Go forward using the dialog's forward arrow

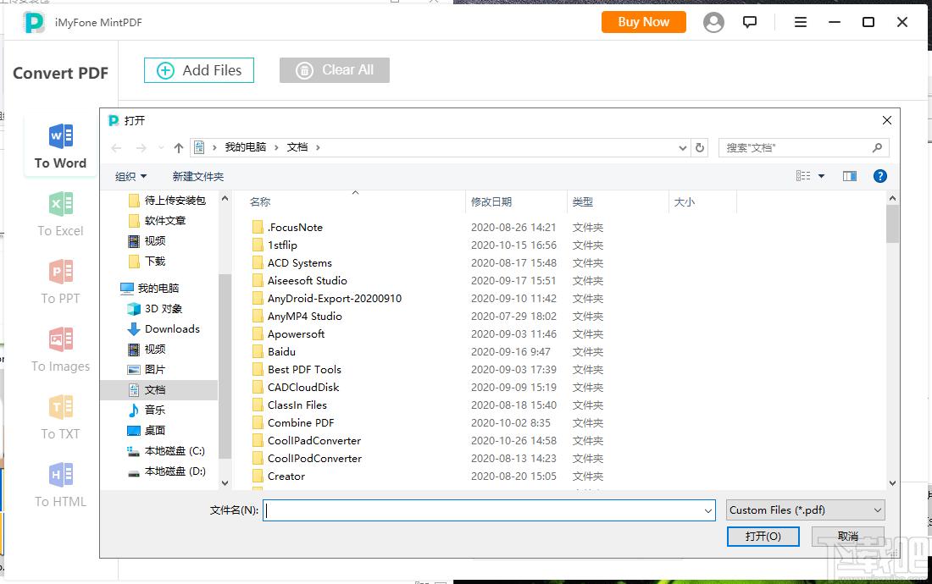(141, 148)
